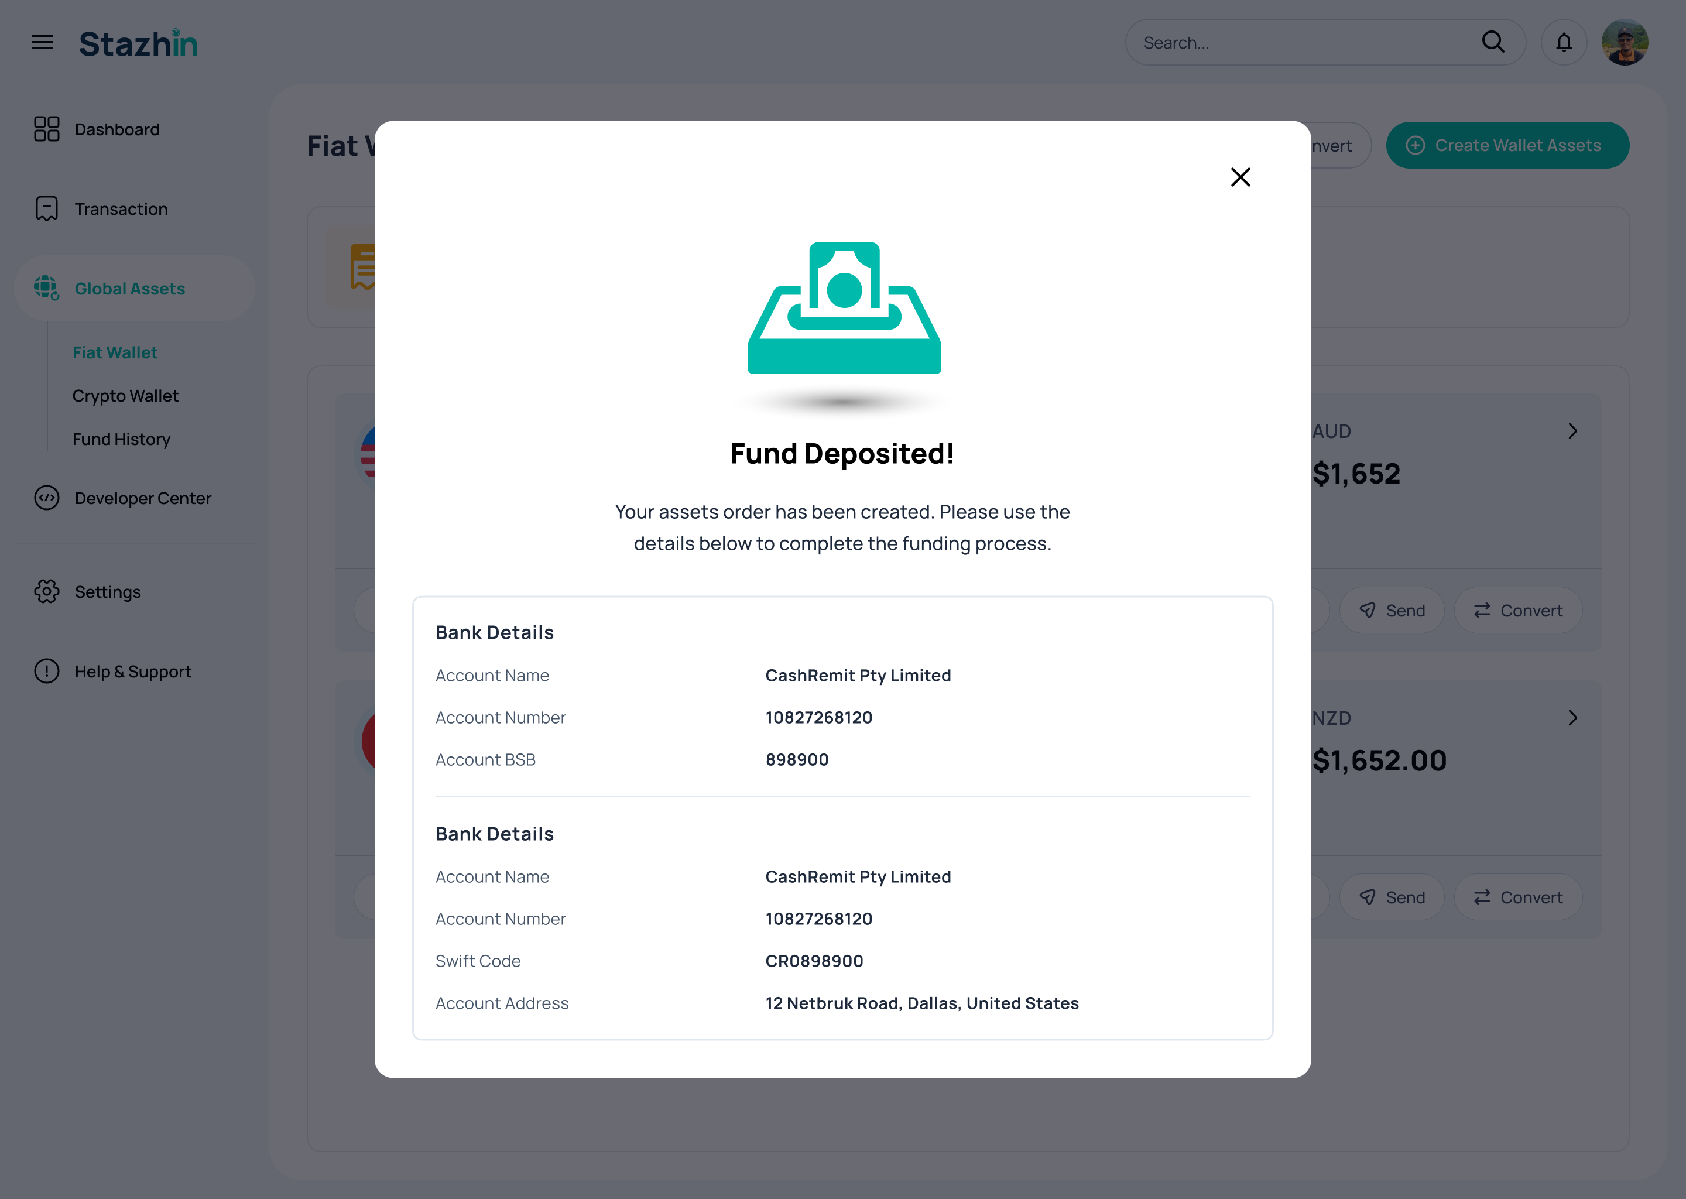Close the Fund Deposited dialog
This screenshot has height=1199, width=1686.
click(1240, 177)
